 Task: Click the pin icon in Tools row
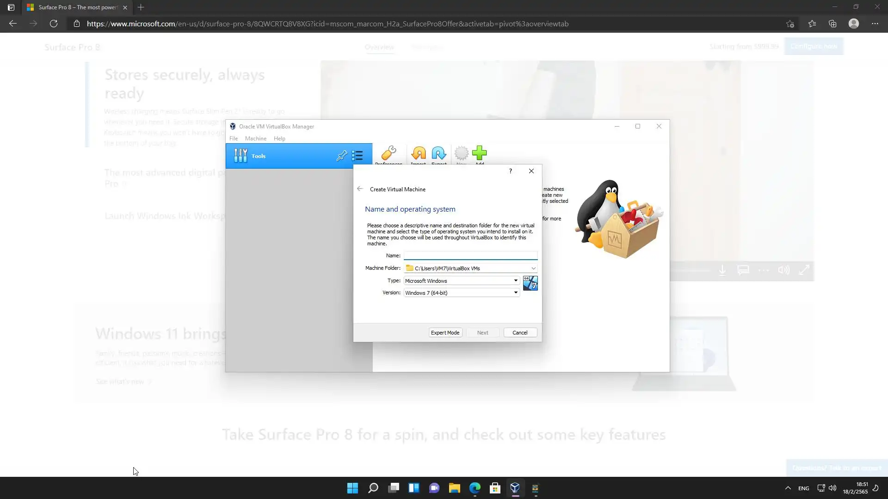(341, 156)
